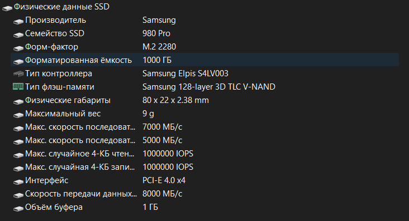Select the Макс. случайное 4-КБ чтение row
The image size is (409, 221).
point(205,154)
